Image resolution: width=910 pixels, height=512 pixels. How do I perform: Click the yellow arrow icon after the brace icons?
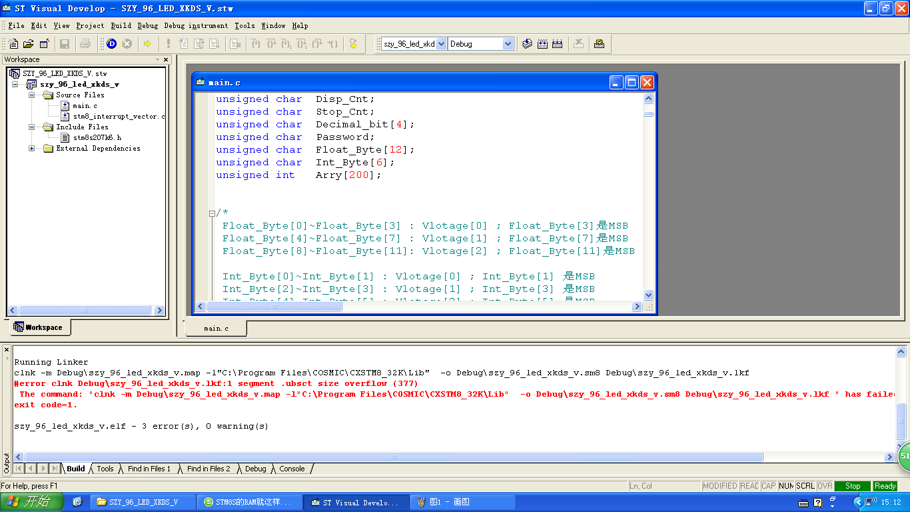[x=353, y=44]
